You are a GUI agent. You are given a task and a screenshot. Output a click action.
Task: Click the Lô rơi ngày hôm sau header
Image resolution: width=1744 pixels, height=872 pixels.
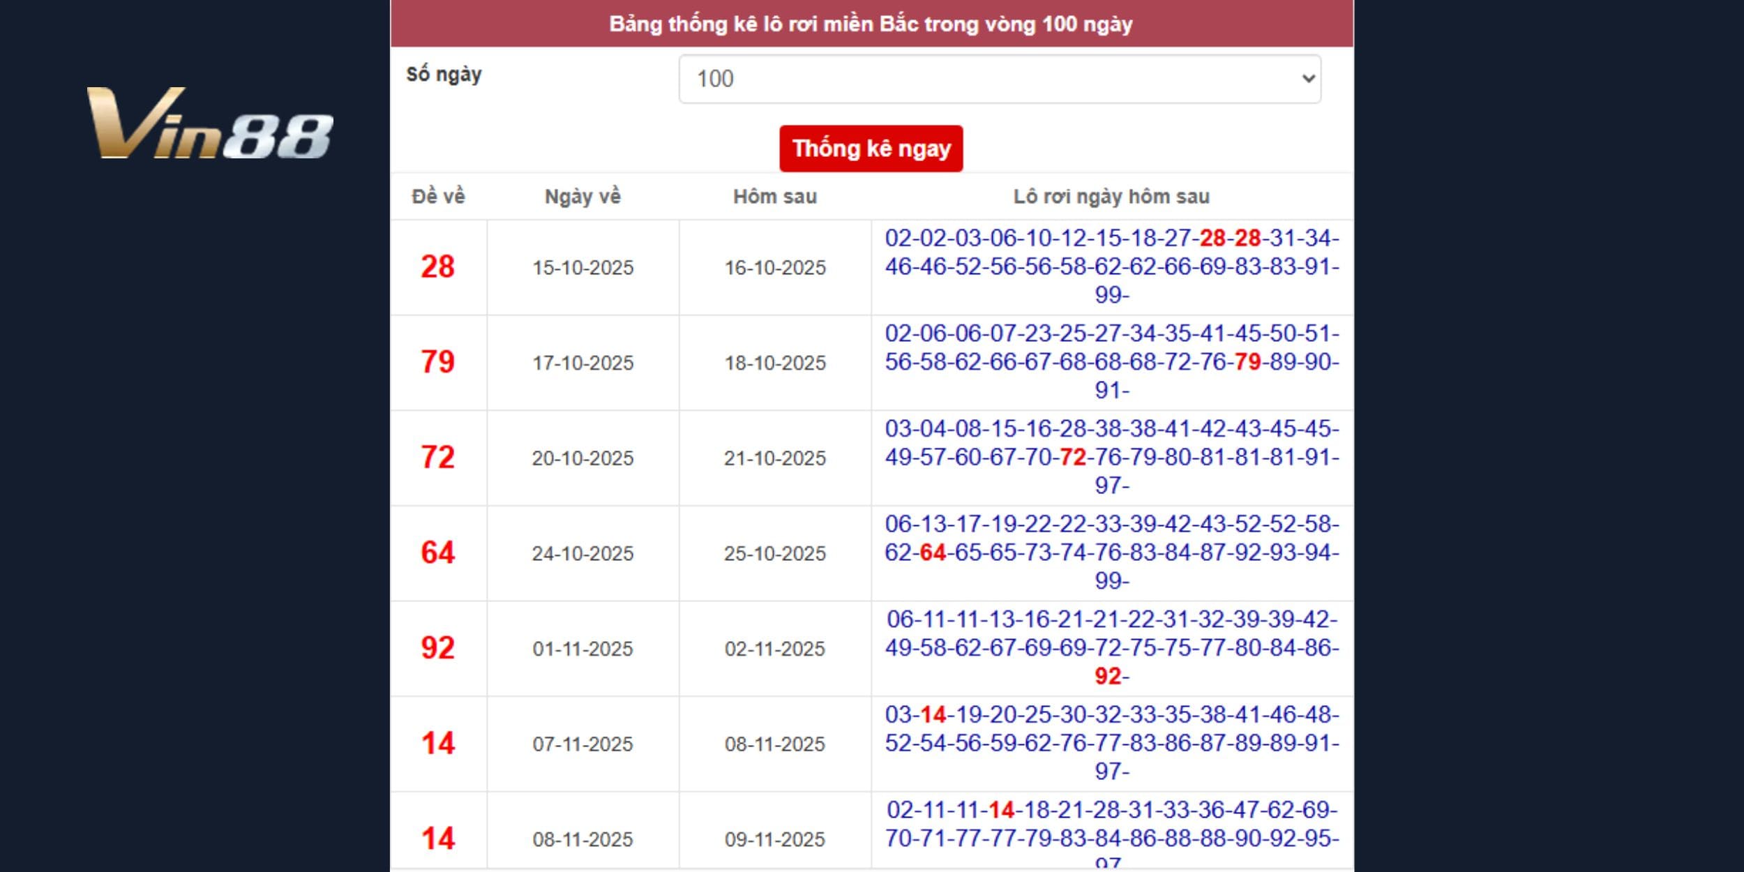tap(1111, 197)
